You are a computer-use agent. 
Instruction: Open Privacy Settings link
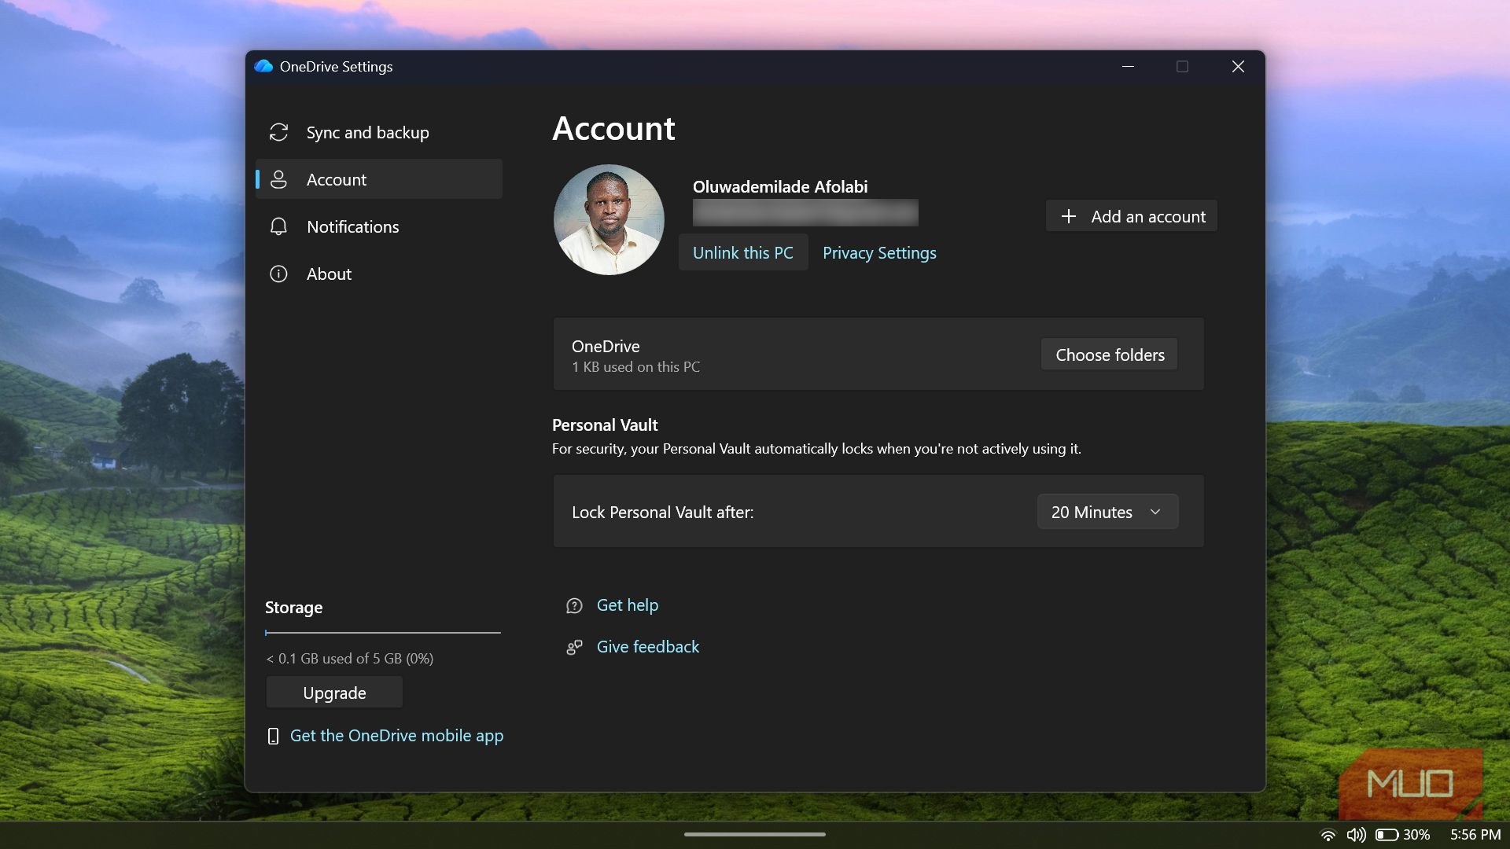click(879, 252)
